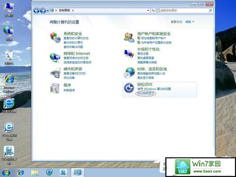
Task: Open the System and Security shield icon
Action: tap(55, 37)
